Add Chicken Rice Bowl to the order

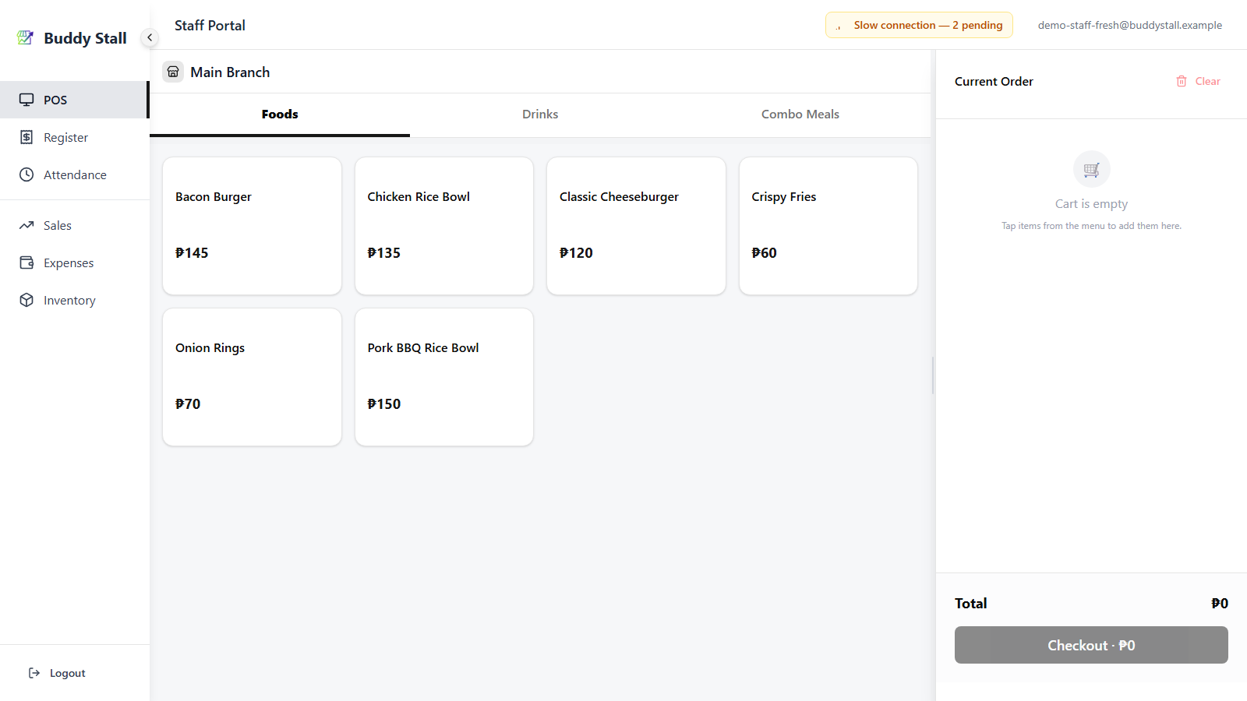tap(444, 226)
